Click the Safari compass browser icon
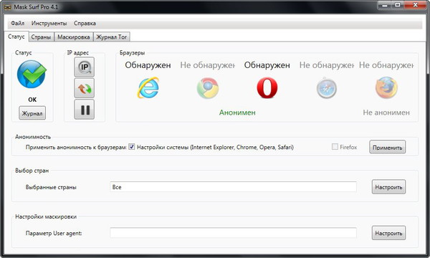430x258 pixels. [327, 88]
